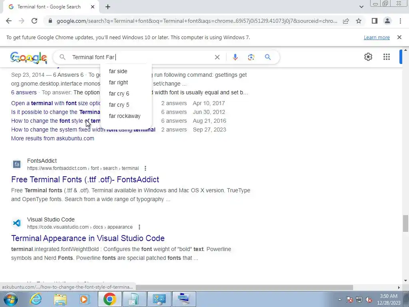
Task: Click the address bar URL
Action: point(197,21)
